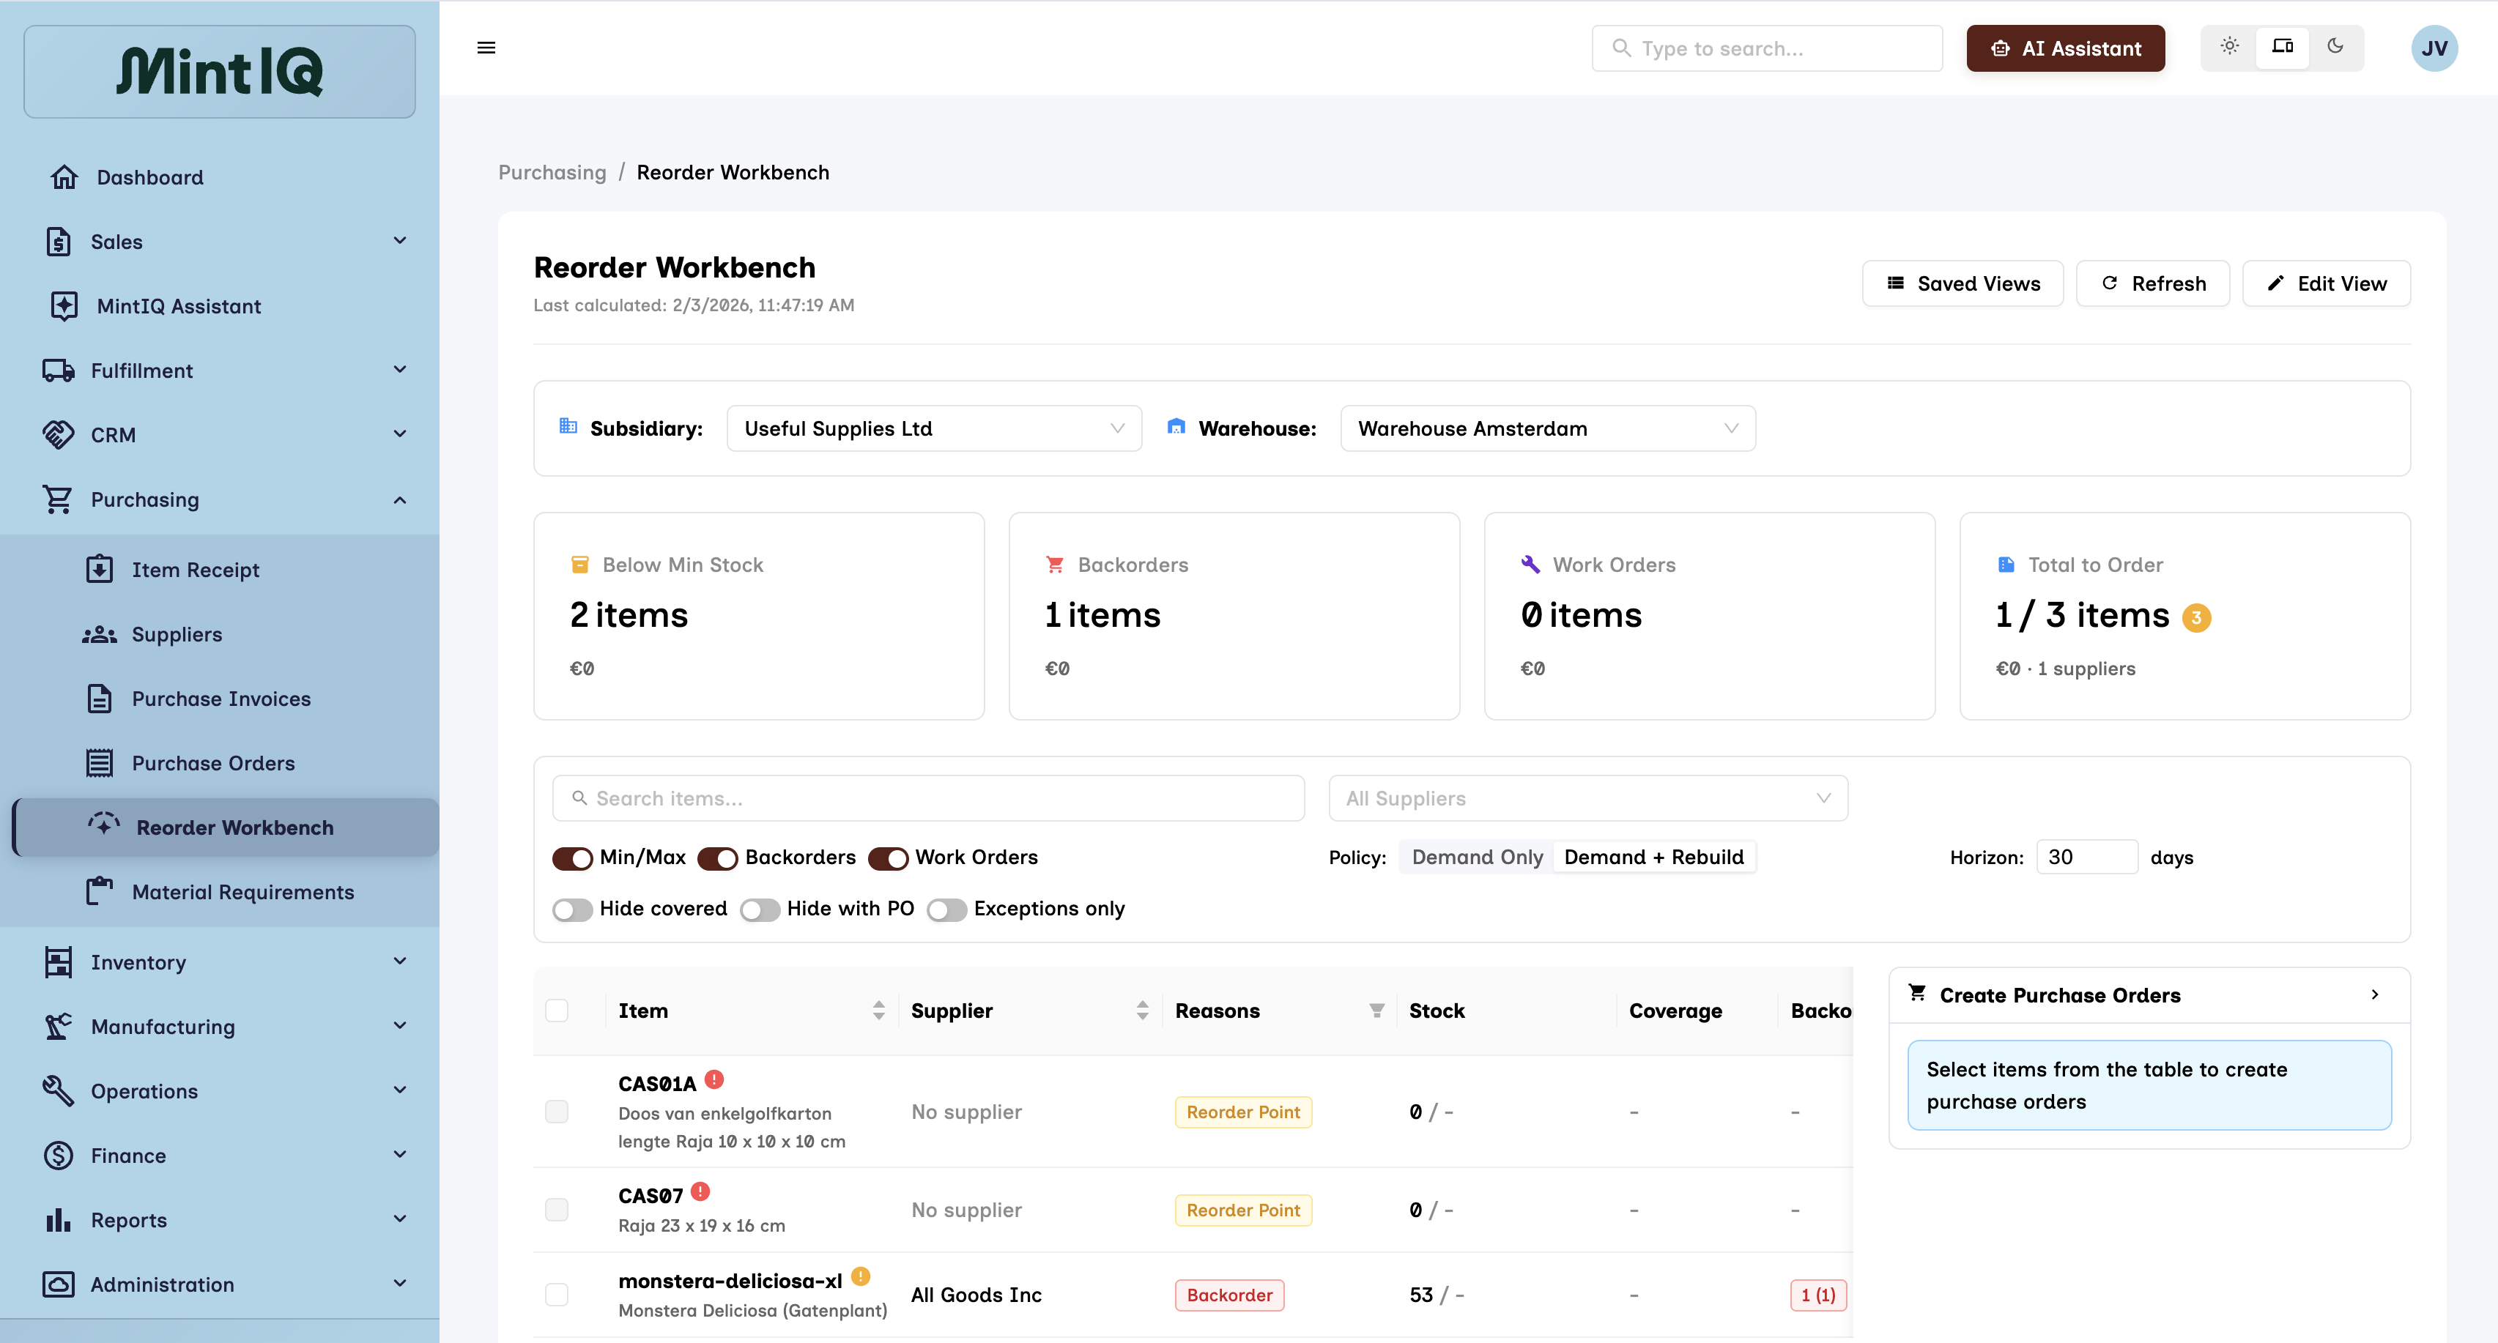Enable the Hide with PO switch
Viewport: 2498px width, 1343px height.
coord(760,909)
